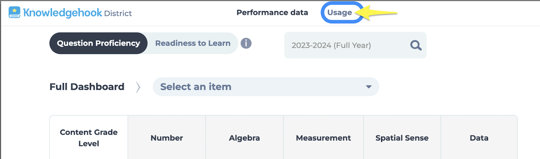The image size is (540, 159).
Task: Select the Number column header
Action: (167, 138)
